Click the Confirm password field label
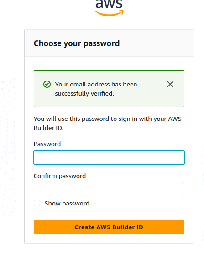Screen dimensions: 204x254 click(60, 176)
